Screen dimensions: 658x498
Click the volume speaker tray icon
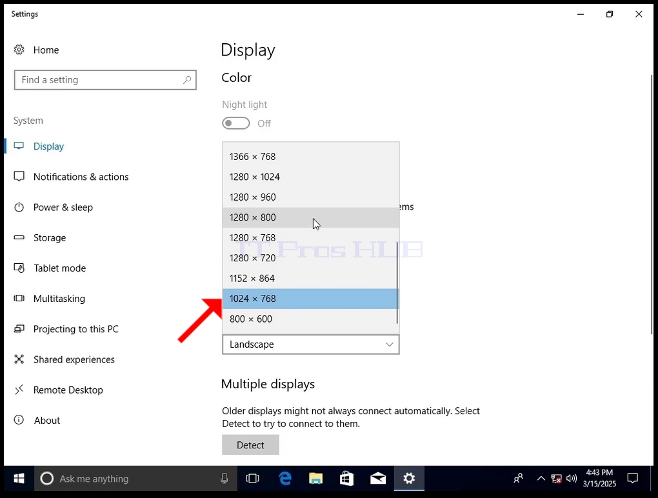tap(571, 478)
